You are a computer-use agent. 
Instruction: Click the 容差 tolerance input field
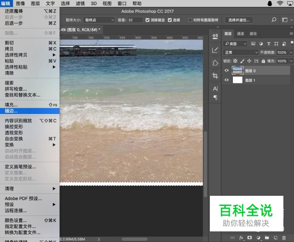pos(135,20)
